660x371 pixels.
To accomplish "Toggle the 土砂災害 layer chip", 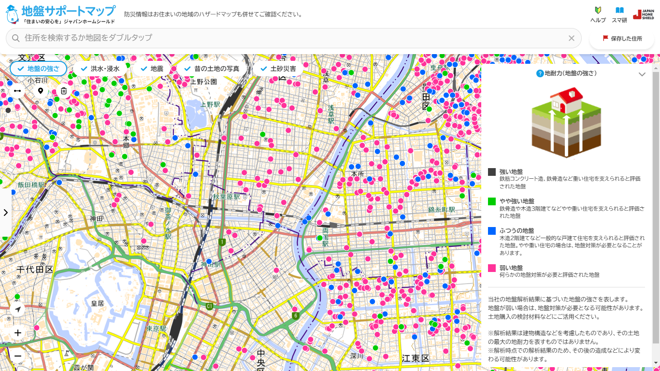I will pos(278,69).
